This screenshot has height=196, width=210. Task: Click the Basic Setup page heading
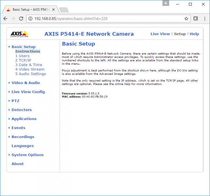79,44
